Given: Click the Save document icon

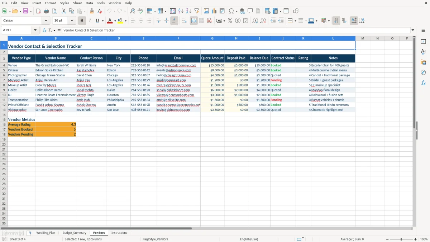Looking at the screenshot, I should click(25, 11).
